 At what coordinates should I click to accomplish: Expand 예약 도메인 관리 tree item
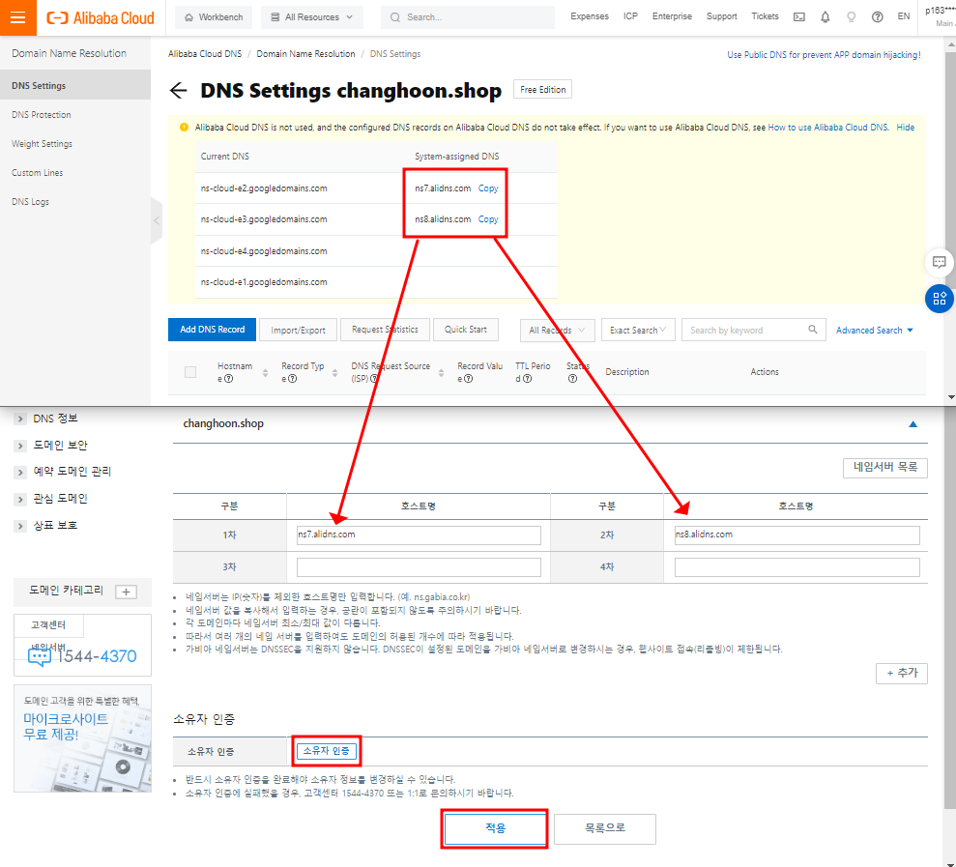pyautogui.click(x=20, y=472)
